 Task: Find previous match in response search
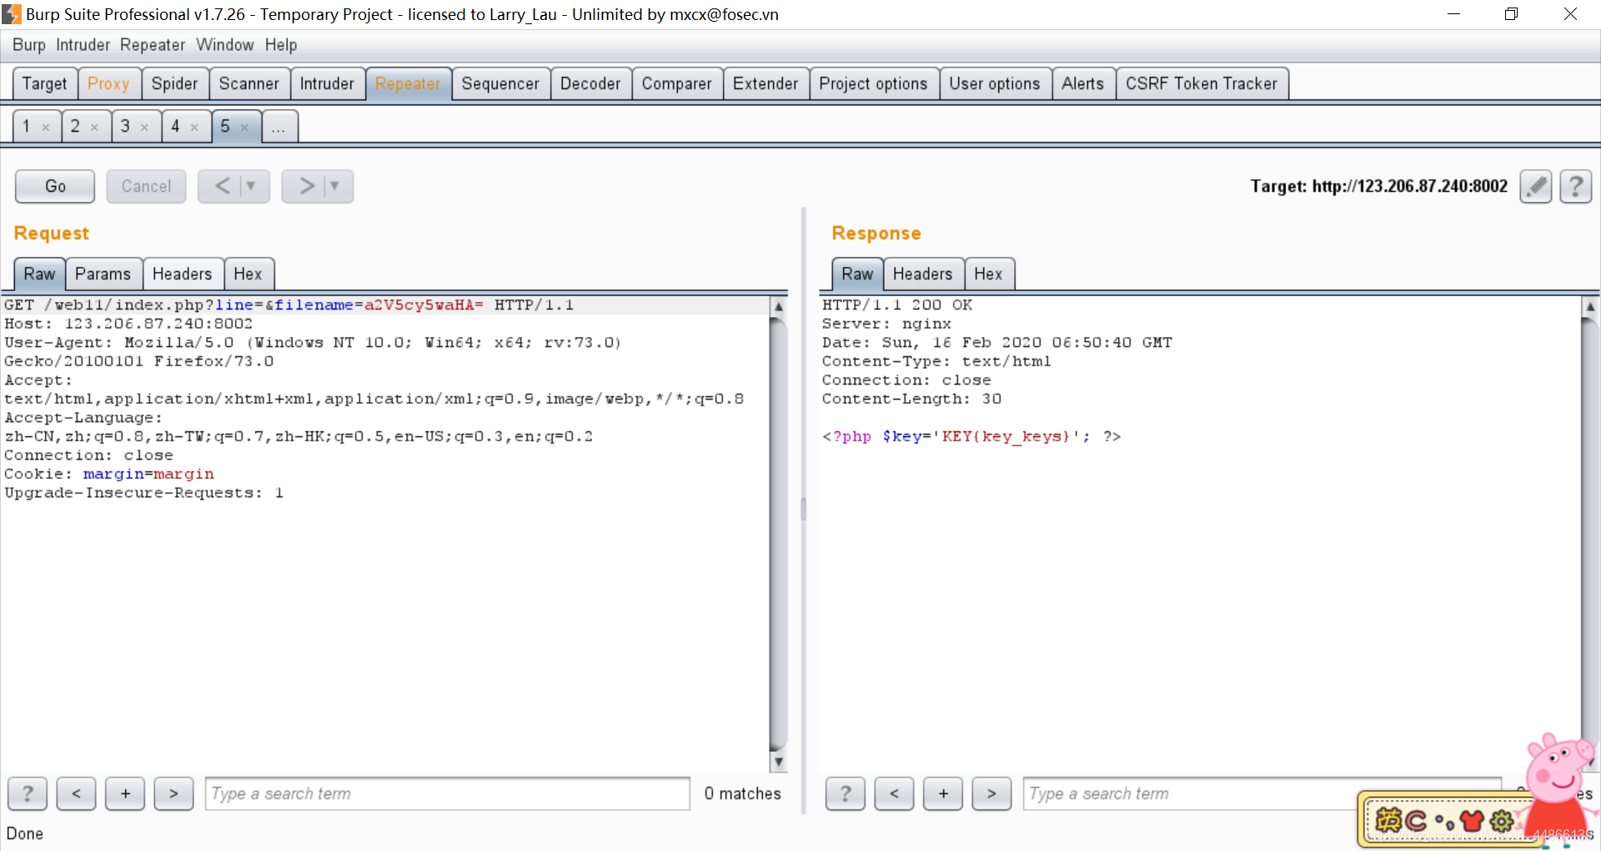point(894,793)
